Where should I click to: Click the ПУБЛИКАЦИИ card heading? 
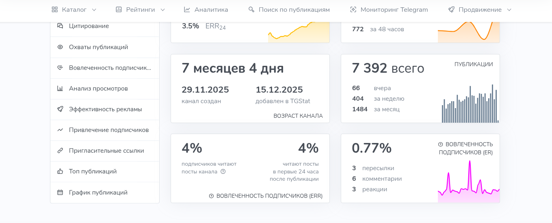474,64
